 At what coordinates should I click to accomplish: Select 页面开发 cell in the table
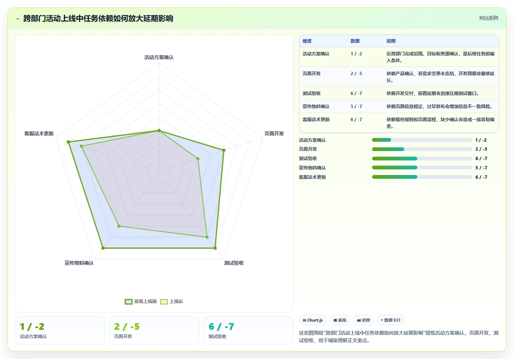(x=312, y=74)
